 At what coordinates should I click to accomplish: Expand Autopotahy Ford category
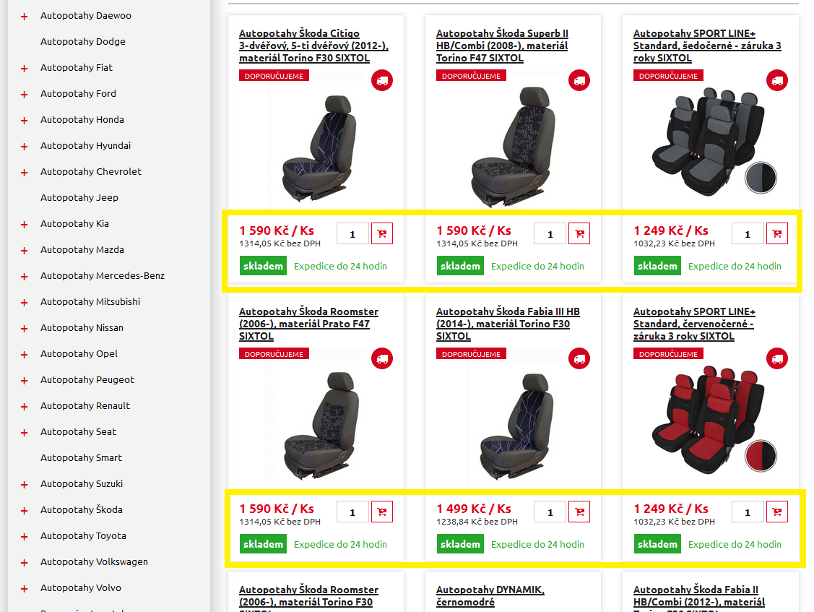[x=24, y=95]
